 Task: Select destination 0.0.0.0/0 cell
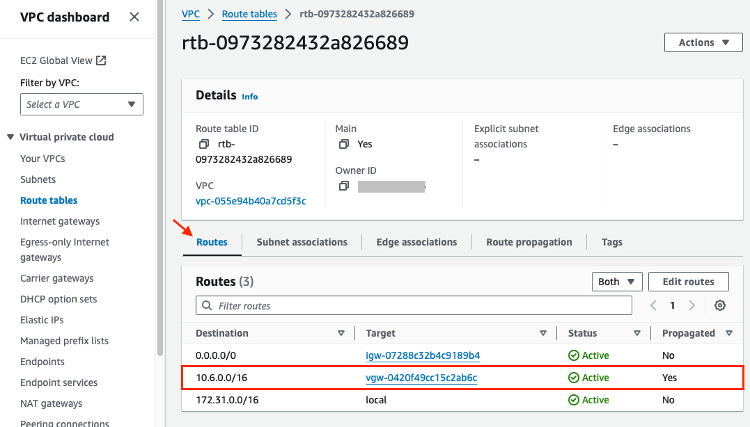[x=216, y=355]
